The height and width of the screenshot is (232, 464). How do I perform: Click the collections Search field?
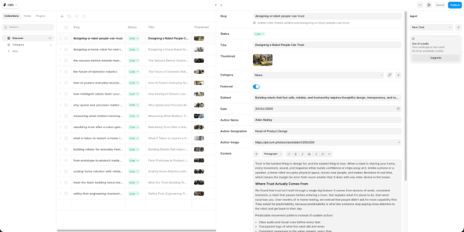[28, 27]
